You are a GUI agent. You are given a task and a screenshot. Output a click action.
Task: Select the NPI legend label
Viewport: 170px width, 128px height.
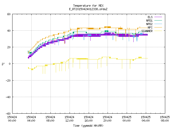[x=150, y=27]
